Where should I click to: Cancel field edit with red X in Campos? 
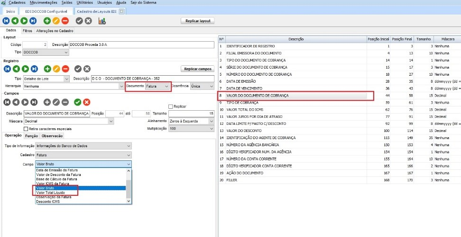pyautogui.click(x=86, y=102)
